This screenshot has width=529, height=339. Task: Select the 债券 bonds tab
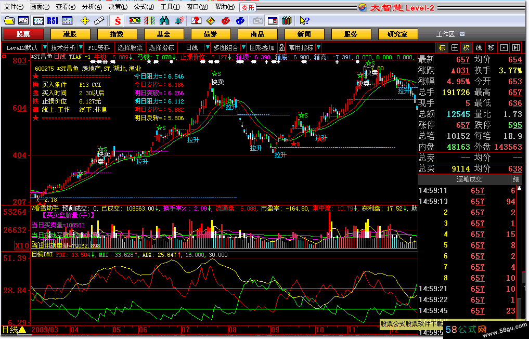point(211,34)
